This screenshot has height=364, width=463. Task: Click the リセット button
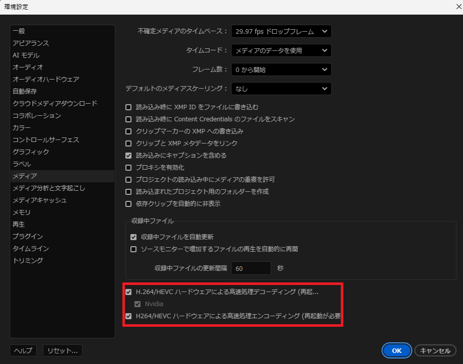62,350
